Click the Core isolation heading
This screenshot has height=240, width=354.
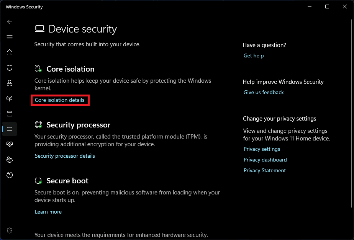(x=70, y=69)
